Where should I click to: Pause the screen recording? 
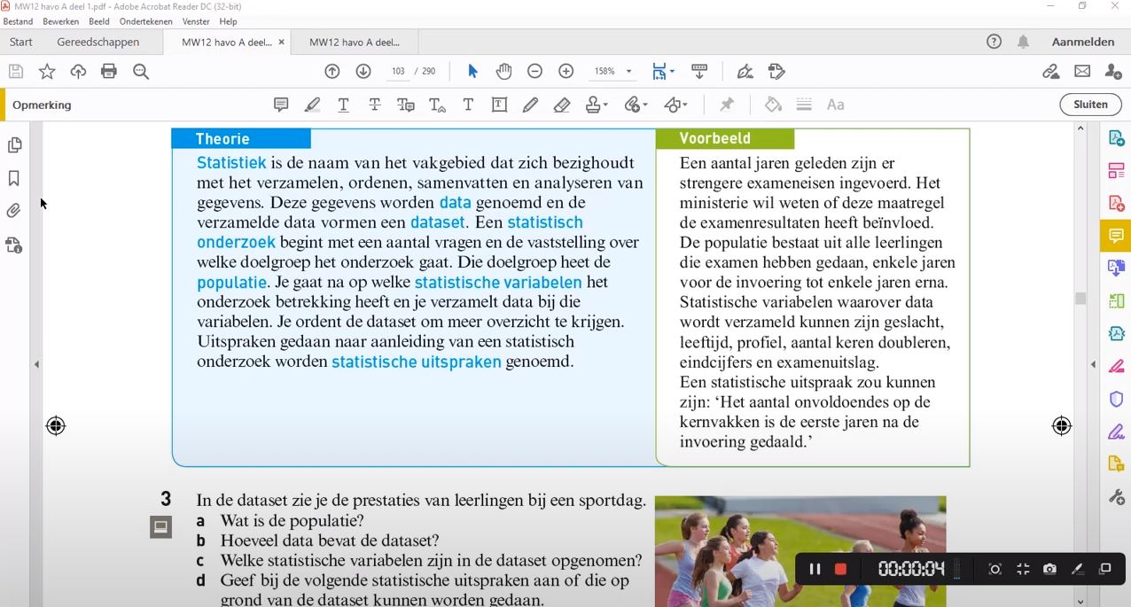click(x=815, y=569)
